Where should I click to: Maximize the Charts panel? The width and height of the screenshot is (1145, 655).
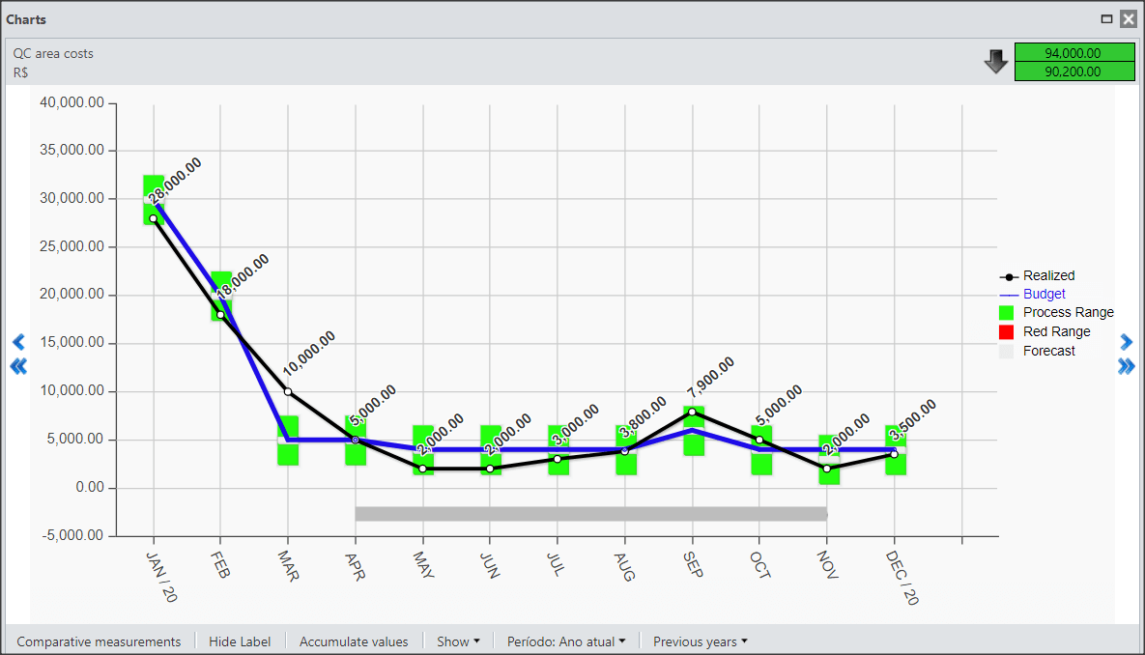1107,19
